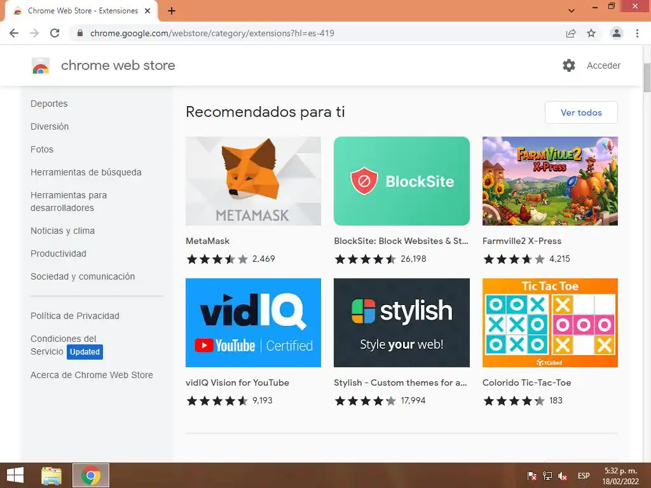Click the Chrome Web Store rainbow logo
The height and width of the screenshot is (488, 651).
(x=41, y=65)
